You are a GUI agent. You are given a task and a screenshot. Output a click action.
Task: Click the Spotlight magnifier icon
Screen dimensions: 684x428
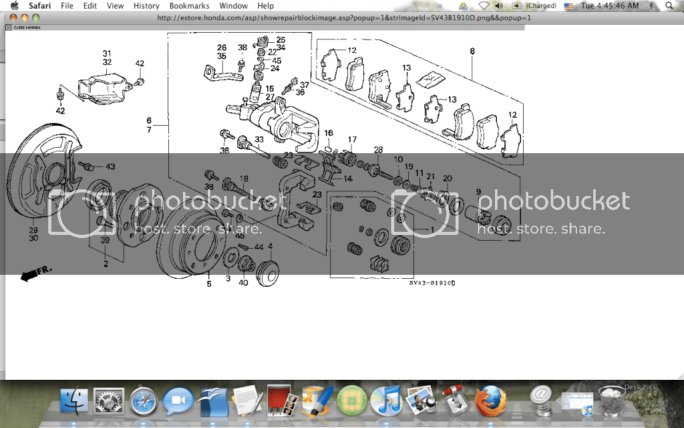(669, 5)
